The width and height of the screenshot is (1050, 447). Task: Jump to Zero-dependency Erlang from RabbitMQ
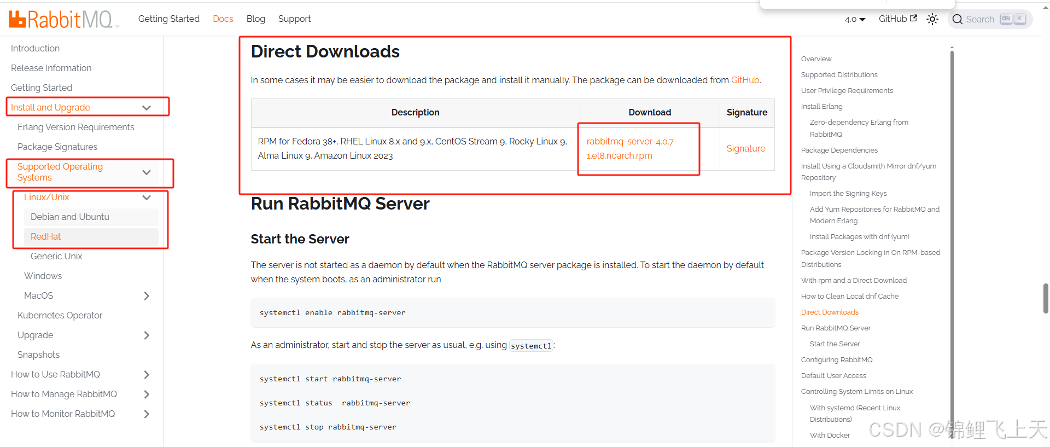coord(859,128)
